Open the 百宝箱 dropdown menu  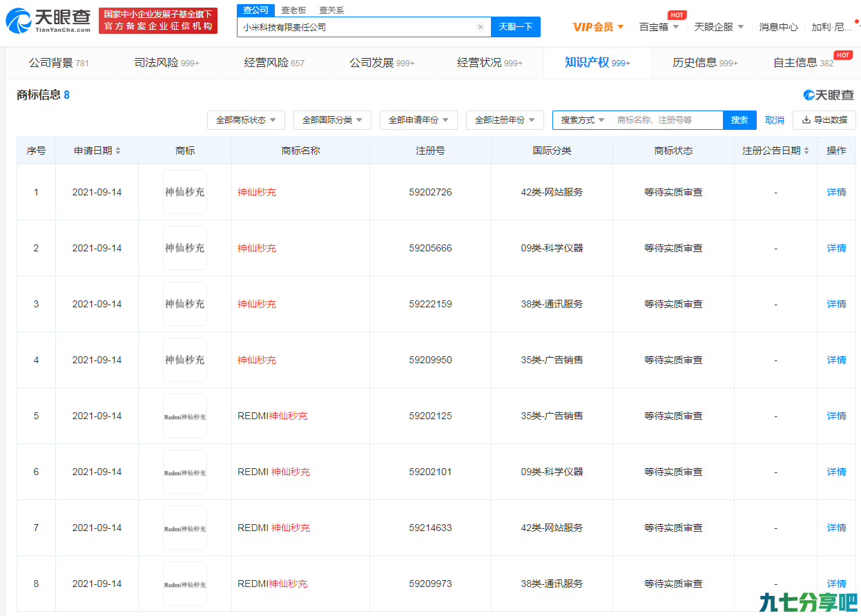[x=659, y=27]
